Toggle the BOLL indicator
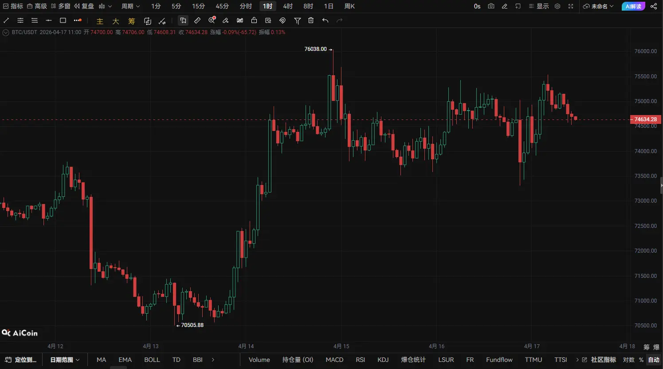 coord(152,360)
